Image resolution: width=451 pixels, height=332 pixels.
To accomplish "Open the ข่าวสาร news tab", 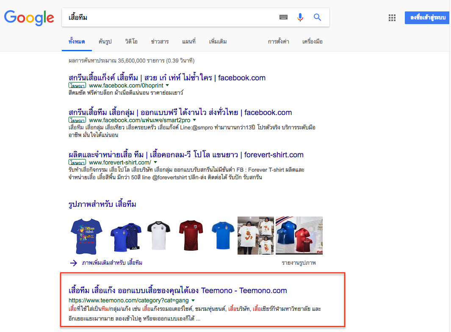I will [160, 41].
